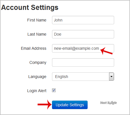Click the Host Boogle watermark logo

point(109,103)
